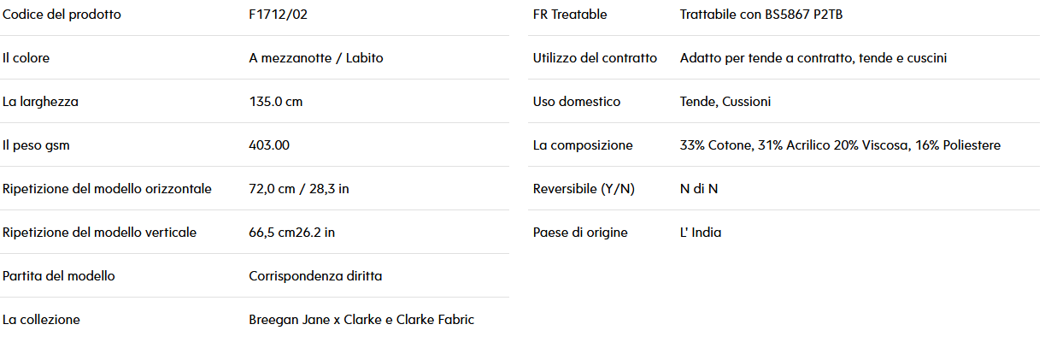Image resolution: width=1051 pixels, height=348 pixels.
Task: Click the gsm weight value 403.00
Action: click(x=269, y=145)
